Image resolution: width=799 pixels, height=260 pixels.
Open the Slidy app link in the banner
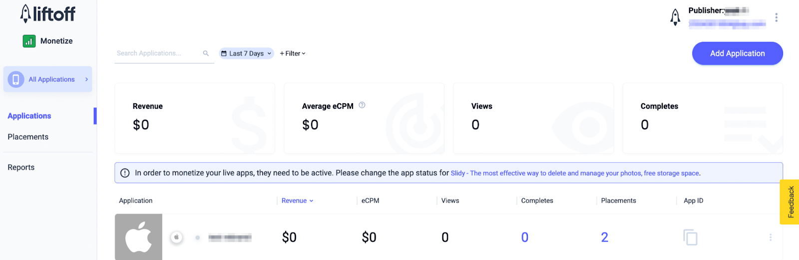pyautogui.click(x=574, y=173)
